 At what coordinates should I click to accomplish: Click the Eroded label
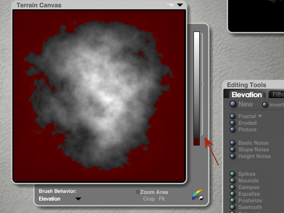[248, 123]
